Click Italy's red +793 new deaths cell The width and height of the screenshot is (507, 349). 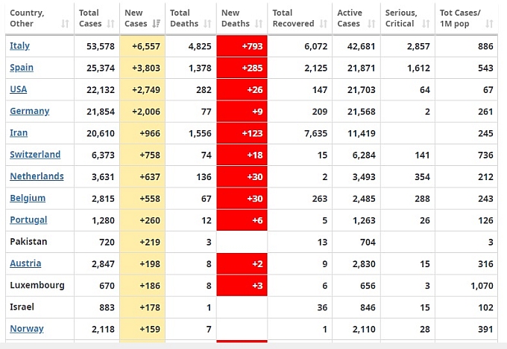click(x=242, y=46)
